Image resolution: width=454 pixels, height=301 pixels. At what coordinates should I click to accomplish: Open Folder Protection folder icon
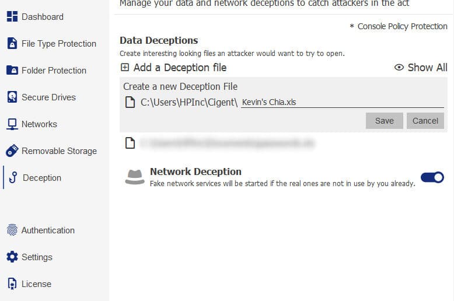12,70
